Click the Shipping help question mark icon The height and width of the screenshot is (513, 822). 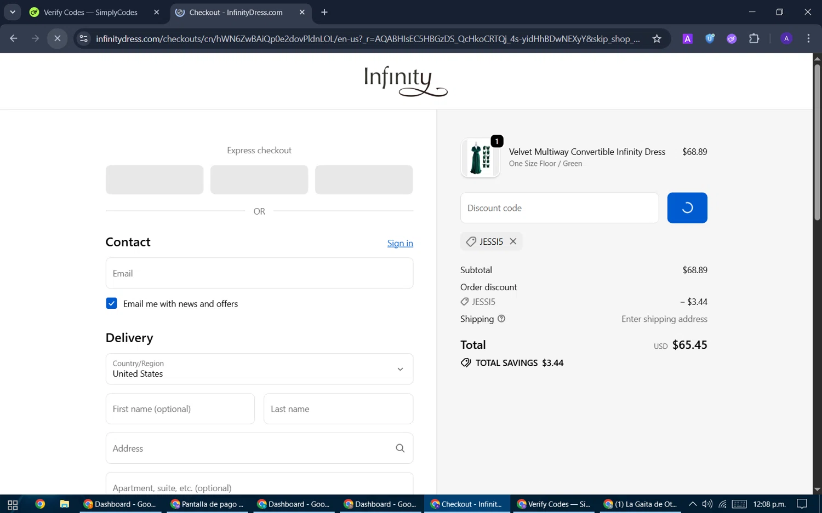pos(501,319)
